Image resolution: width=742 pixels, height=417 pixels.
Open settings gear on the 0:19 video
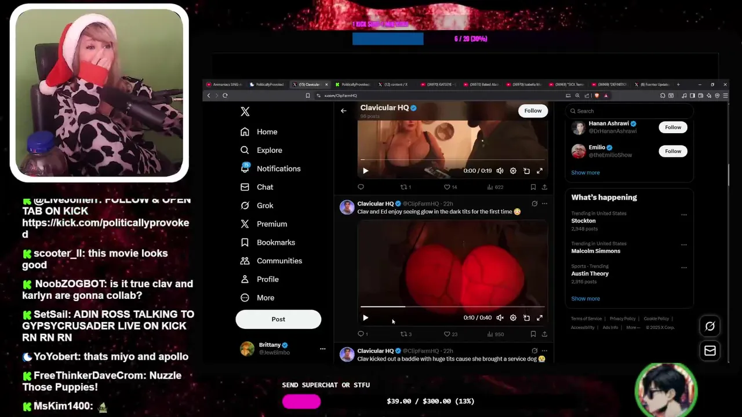[x=513, y=171]
